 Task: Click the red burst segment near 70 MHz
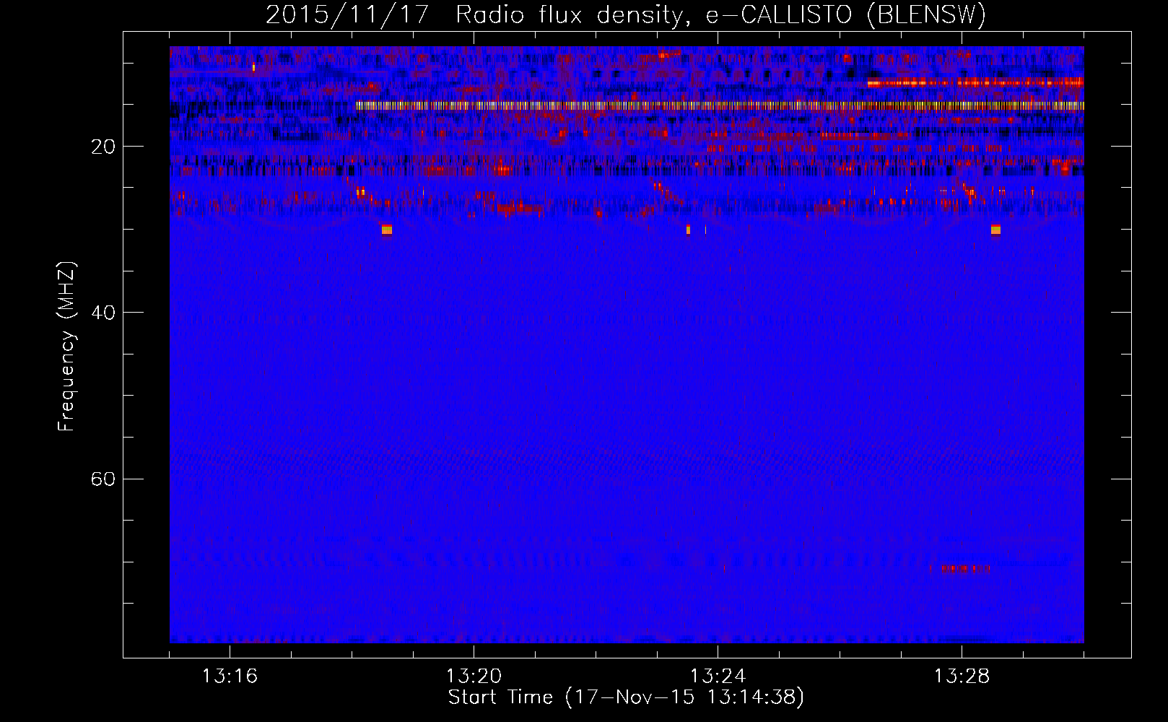click(x=966, y=569)
